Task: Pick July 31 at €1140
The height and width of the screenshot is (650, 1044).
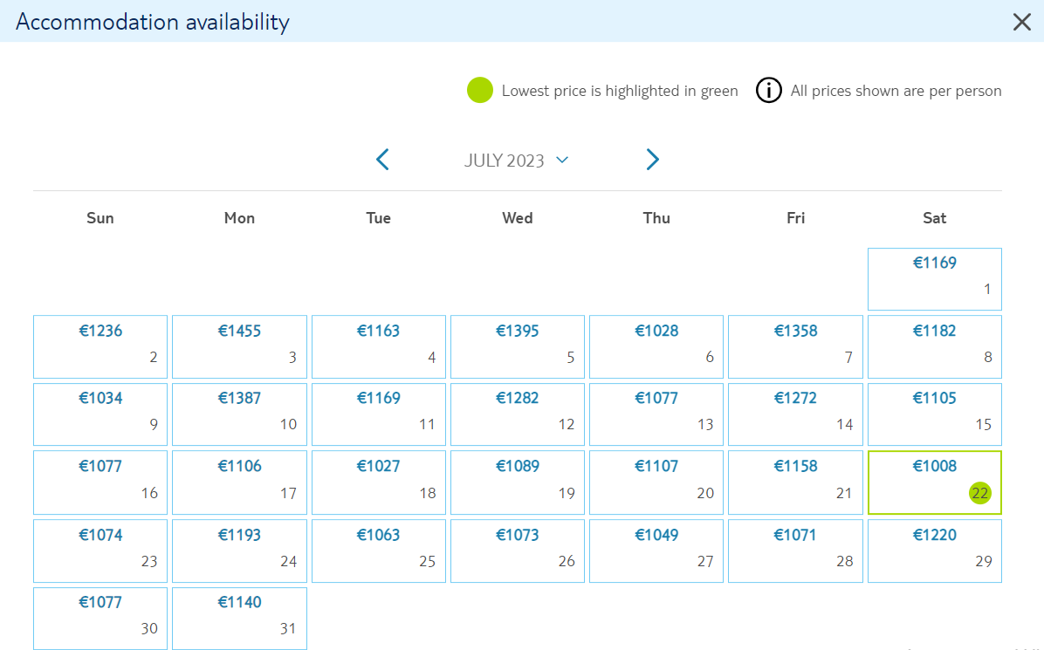Action: tap(240, 618)
